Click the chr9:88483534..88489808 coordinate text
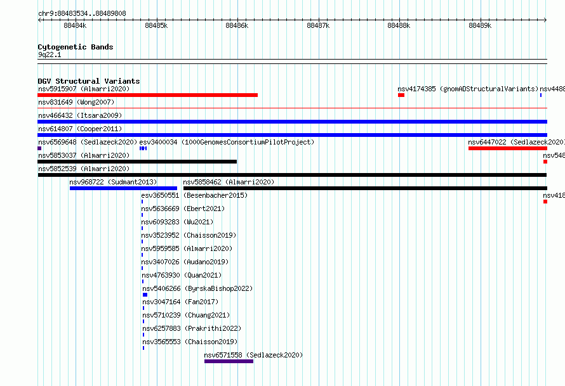 click(82, 13)
